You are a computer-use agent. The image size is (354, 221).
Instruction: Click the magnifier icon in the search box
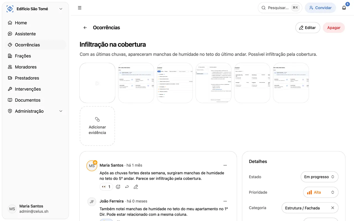pos(264,8)
